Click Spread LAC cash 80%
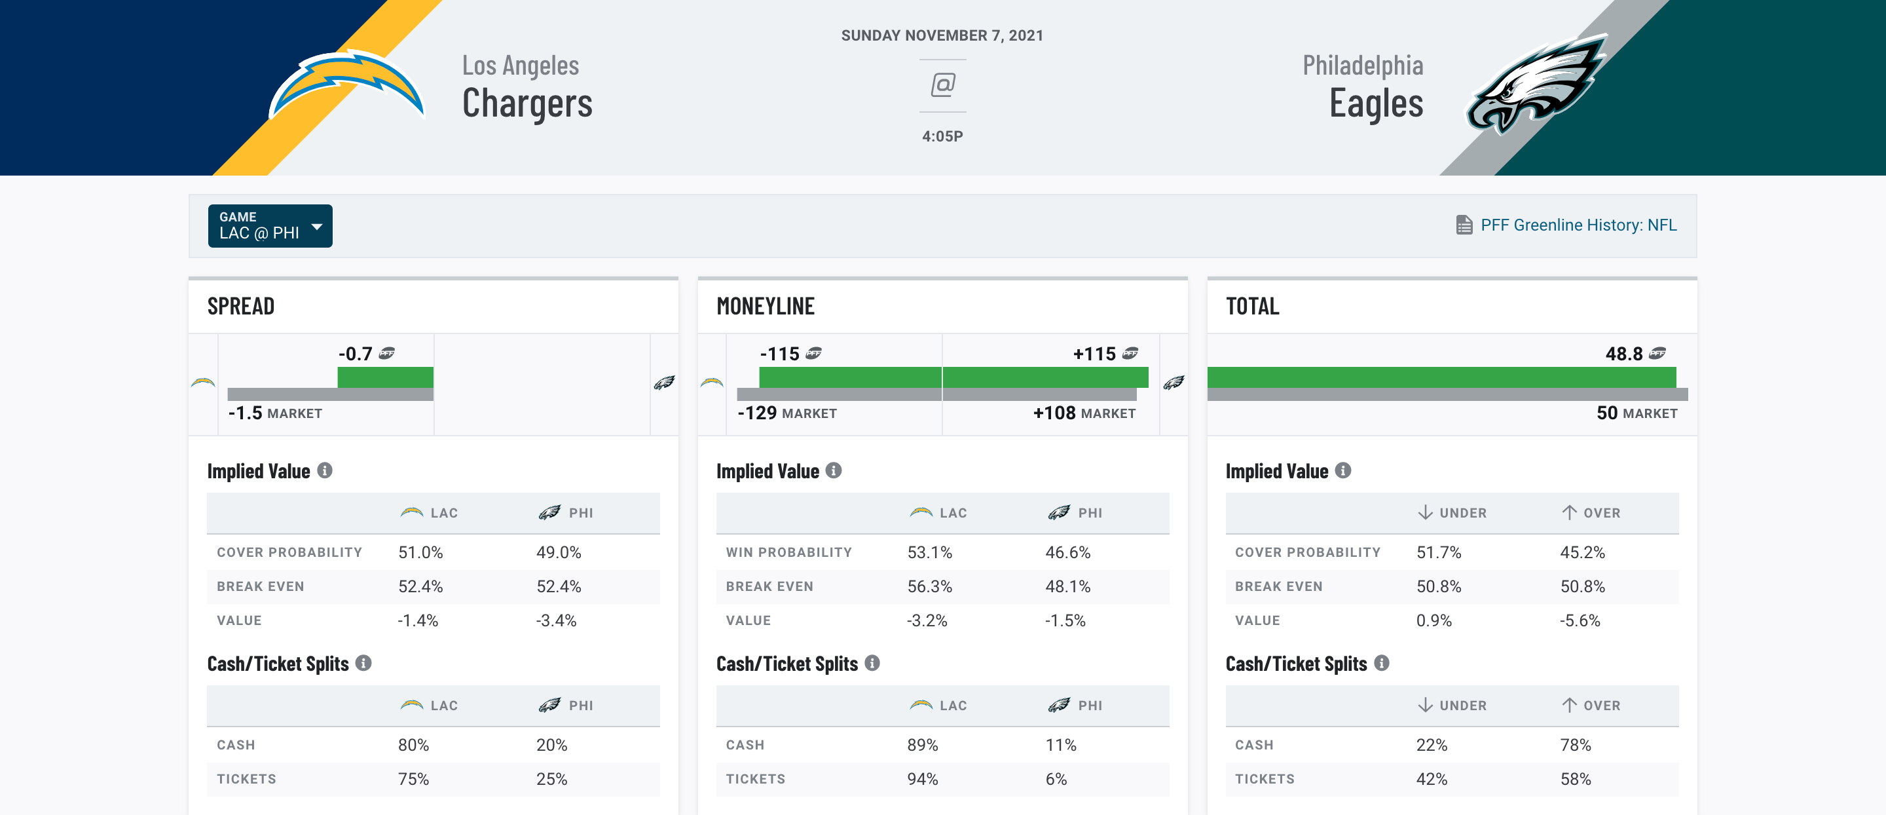 [x=414, y=745]
